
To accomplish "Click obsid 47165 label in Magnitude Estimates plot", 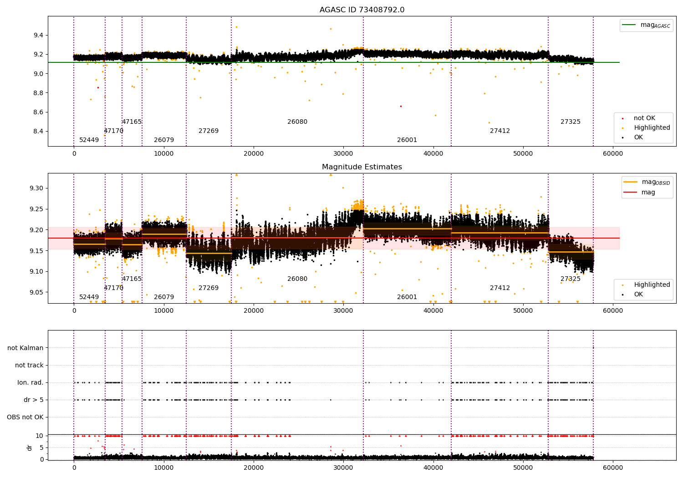I will click(132, 279).
